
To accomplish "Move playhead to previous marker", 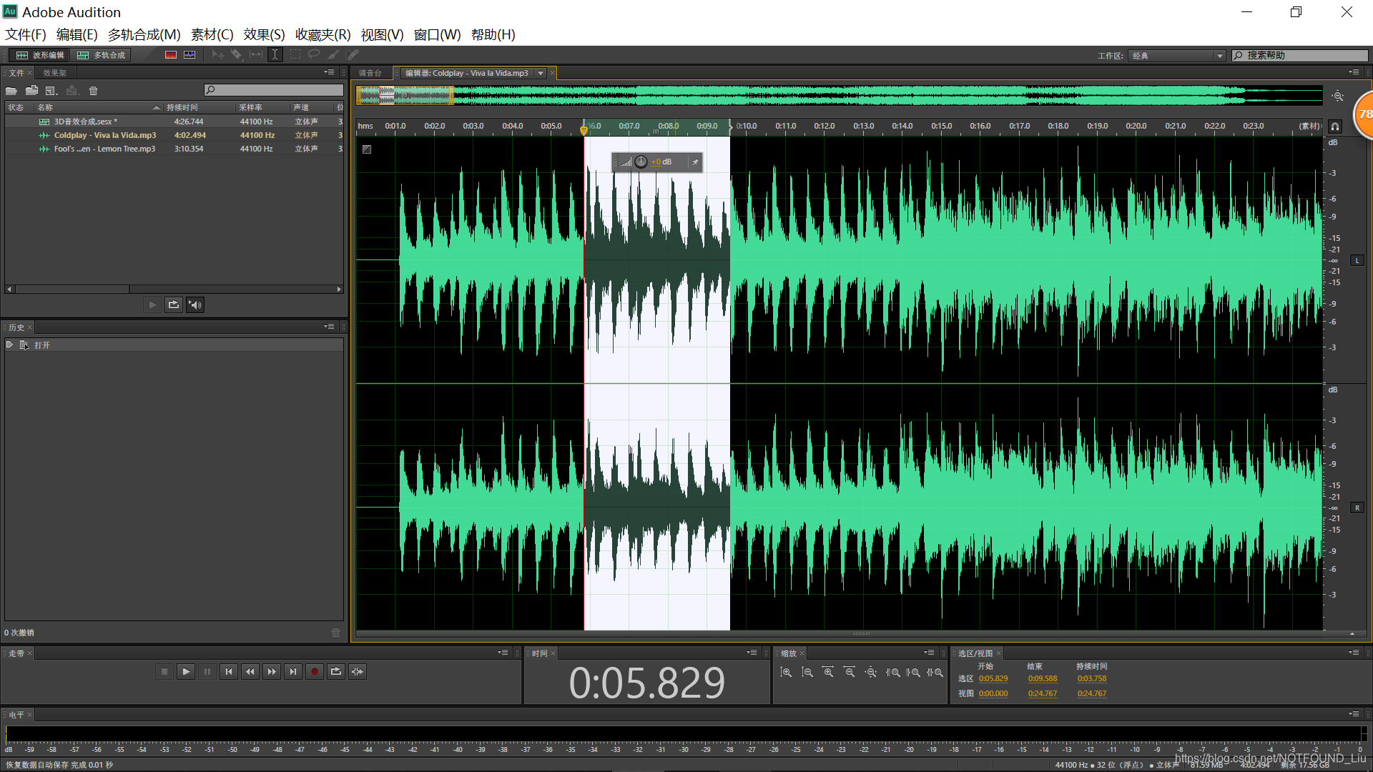I will click(229, 672).
